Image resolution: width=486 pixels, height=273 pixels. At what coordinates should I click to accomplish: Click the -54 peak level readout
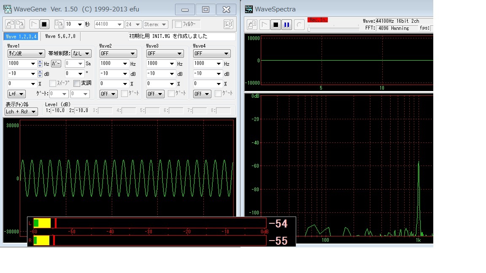pyautogui.click(x=278, y=224)
